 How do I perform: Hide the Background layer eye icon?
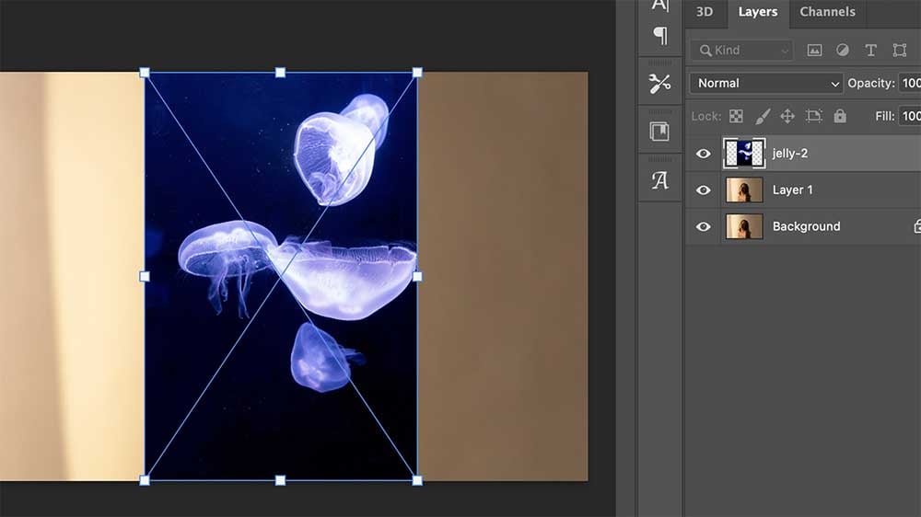704,226
